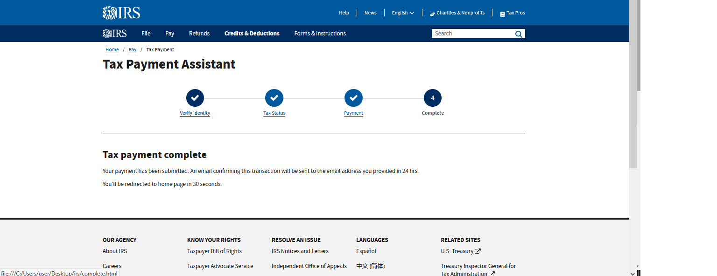Click the vertical scrollbar thumb
This screenshot has width=717, height=276.
click(633, 84)
